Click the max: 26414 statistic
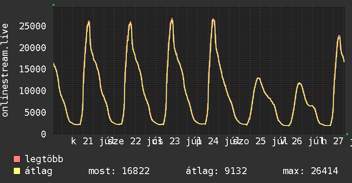Screen dimensions: 352x183 pyautogui.click(x=311, y=171)
